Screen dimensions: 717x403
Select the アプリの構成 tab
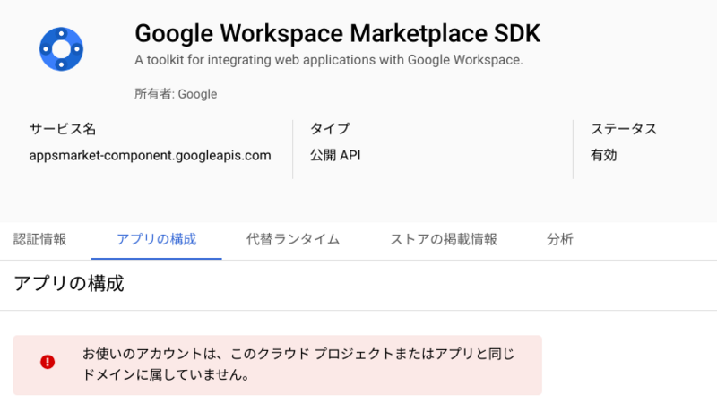click(156, 239)
